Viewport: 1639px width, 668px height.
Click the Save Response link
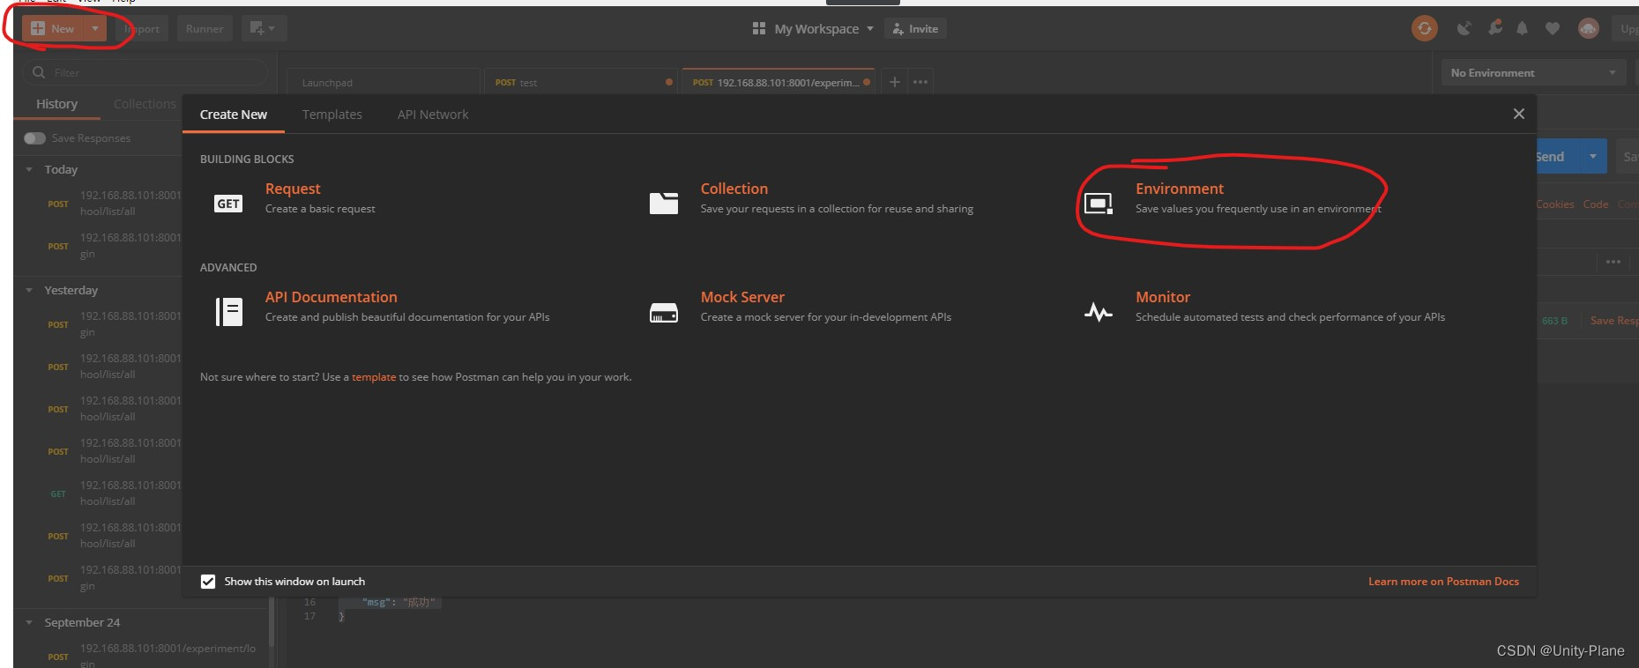(1613, 321)
